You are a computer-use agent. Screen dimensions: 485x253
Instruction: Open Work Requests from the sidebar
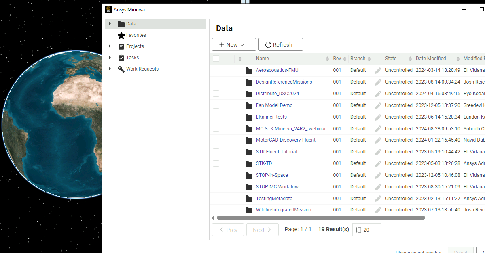click(x=142, y=69)
